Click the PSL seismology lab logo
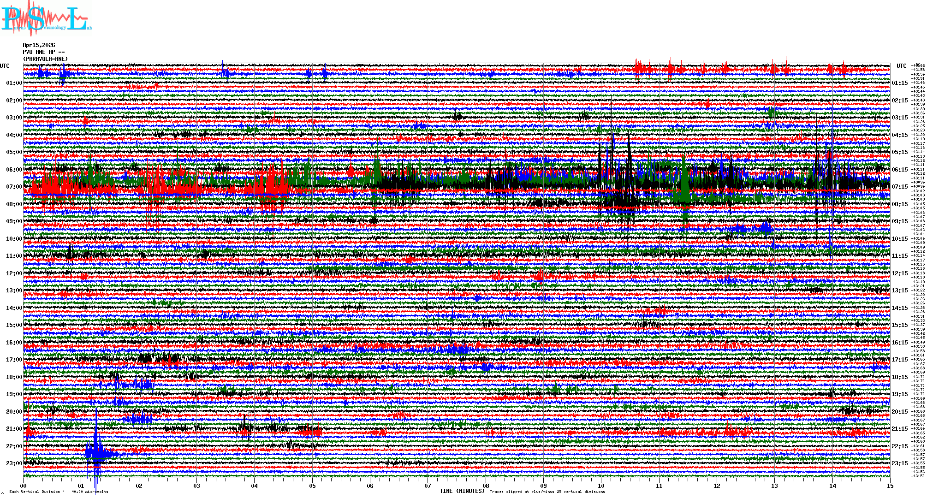The image size is (927, 498). pos(45,19)
